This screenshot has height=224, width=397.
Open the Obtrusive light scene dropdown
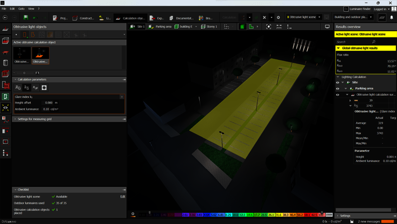coord(304,17)
